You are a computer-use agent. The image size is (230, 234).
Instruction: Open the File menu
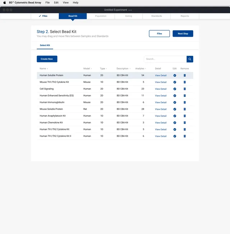pos(47,3)
